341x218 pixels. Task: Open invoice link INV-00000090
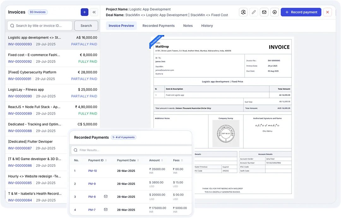[20, 96]
